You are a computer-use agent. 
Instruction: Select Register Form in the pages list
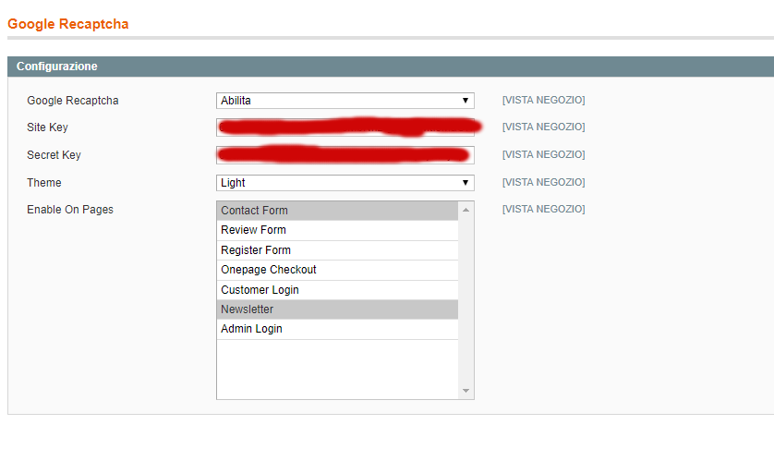tap(337, 250)
